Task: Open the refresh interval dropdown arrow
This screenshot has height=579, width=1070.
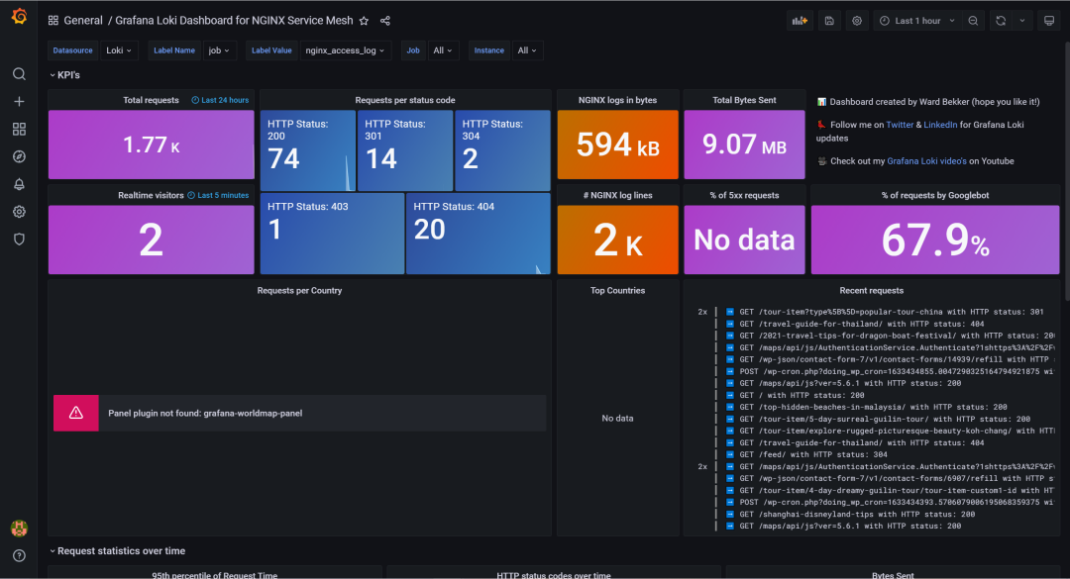Action: pos(1022,21)
